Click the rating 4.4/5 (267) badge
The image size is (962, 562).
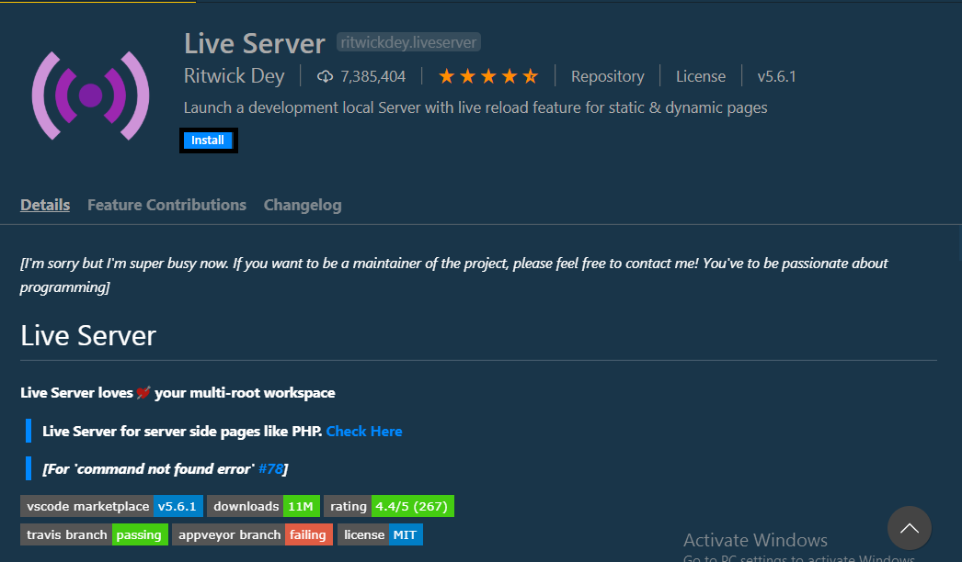click(389, 506)
